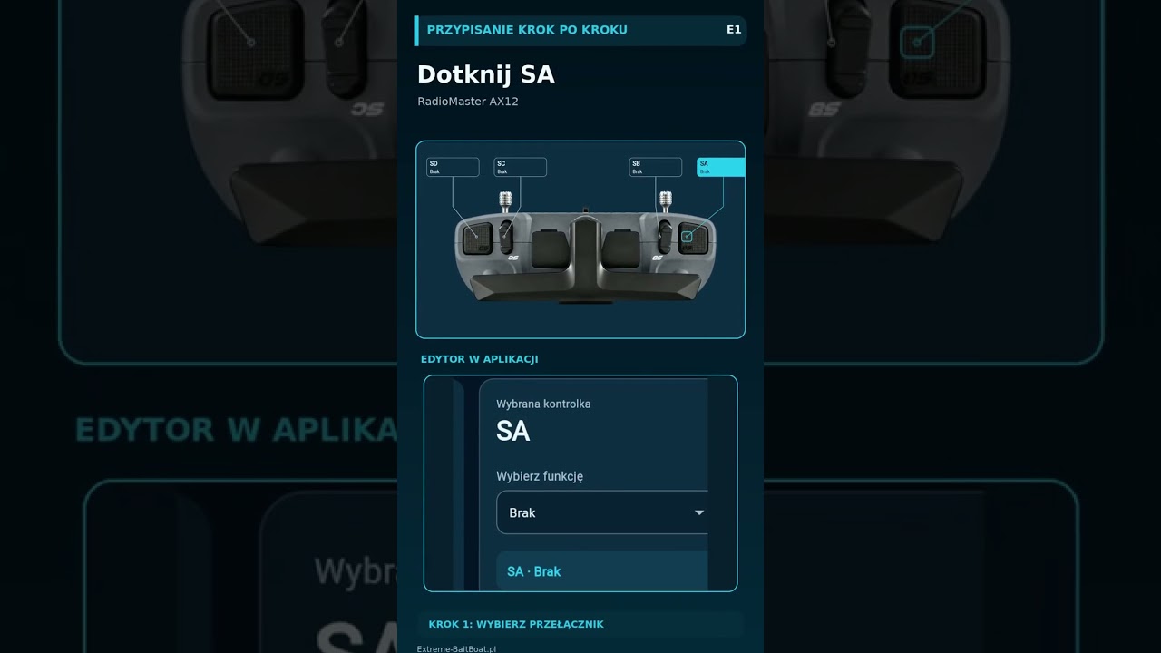Click the EDYTOR W APLIKACJI section title
1161x653 pixels.
(480, 359)
